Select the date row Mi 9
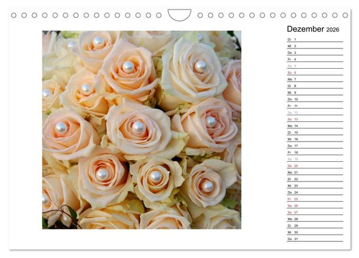 [x=315, y=93]
